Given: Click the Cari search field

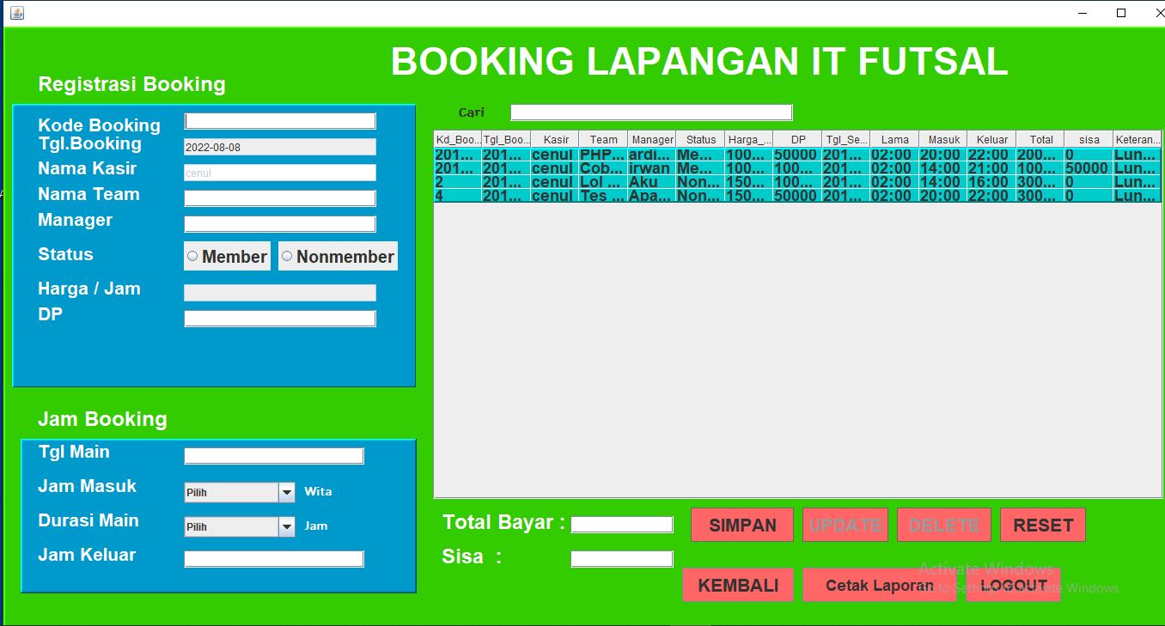Looking at the screenshot, I should (651, 112).
